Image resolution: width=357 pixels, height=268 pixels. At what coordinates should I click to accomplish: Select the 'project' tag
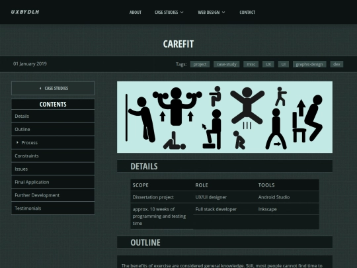[x=200, y=64]
